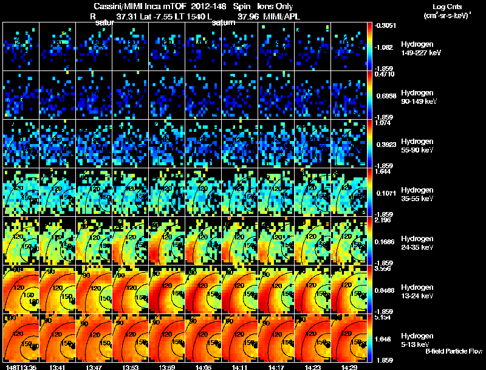This screenshot has width=486, height=370.
Task: Open the 13:41 panel in the 149-227 keV row
Action: pos(57,47)
